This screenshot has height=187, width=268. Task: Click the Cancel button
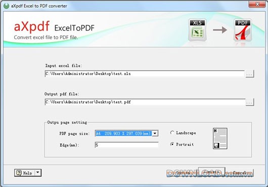tap(240, 173)
